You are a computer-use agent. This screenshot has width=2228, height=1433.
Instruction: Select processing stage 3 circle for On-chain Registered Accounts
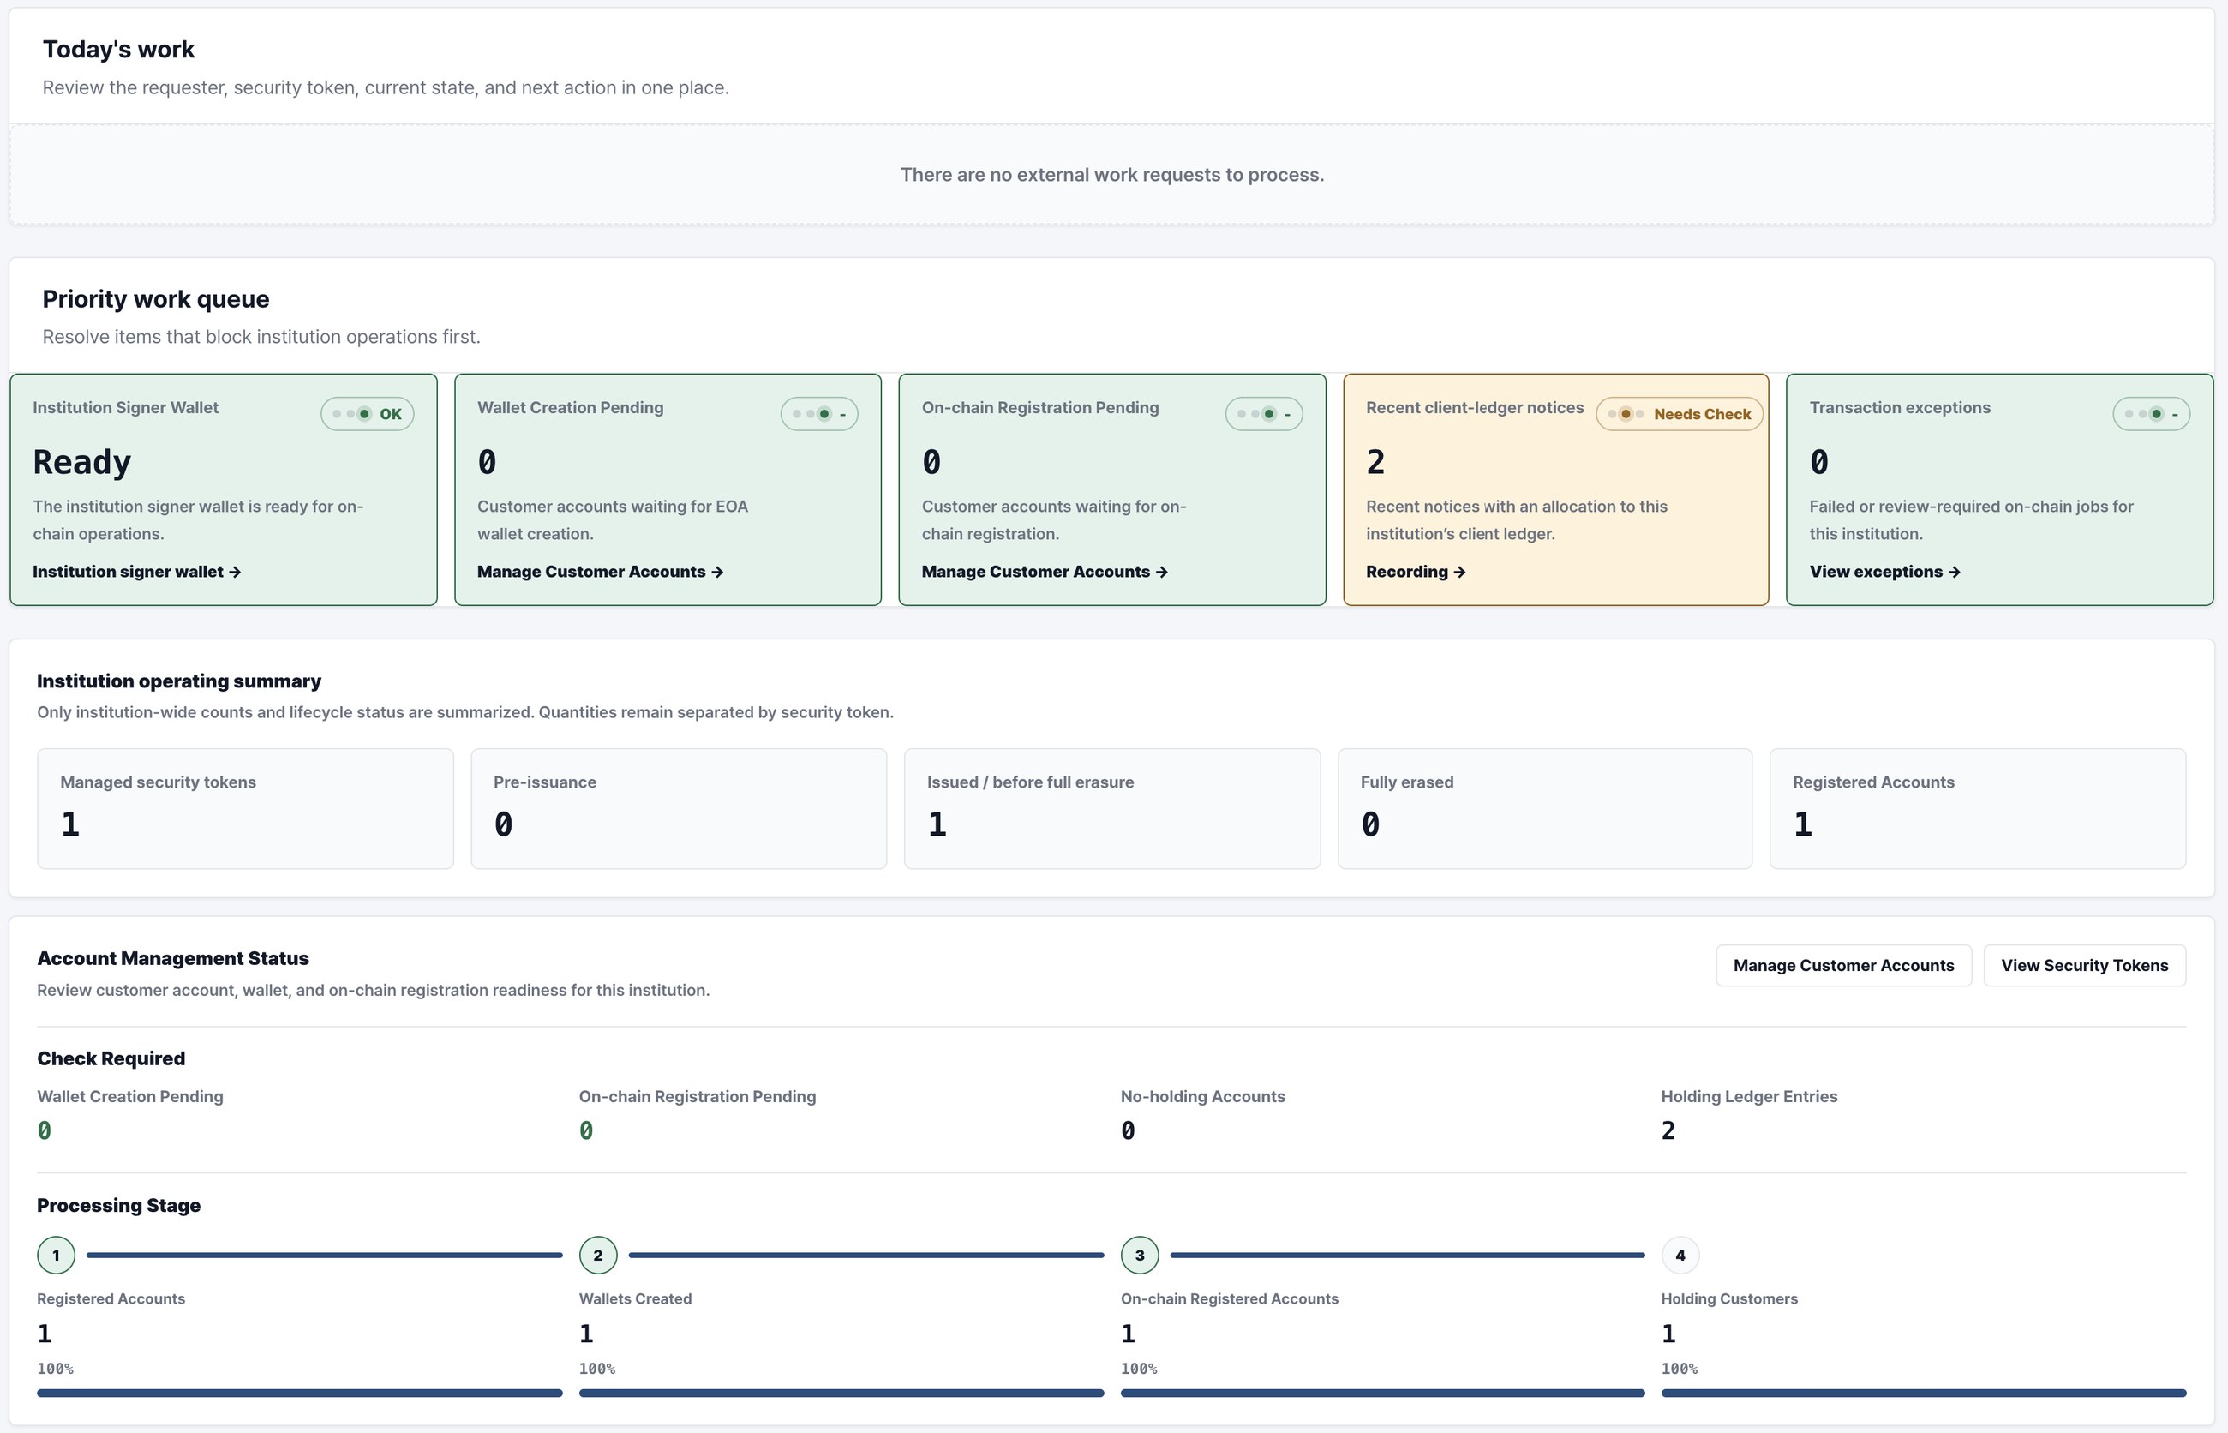(1140, 1256)
